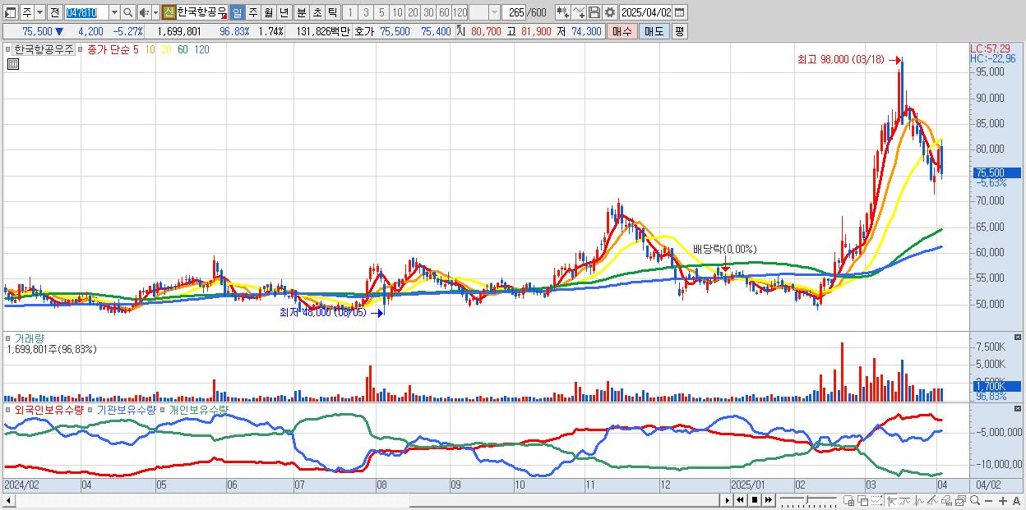
Task: Click the candle count field 265
Action: (515, 12)
